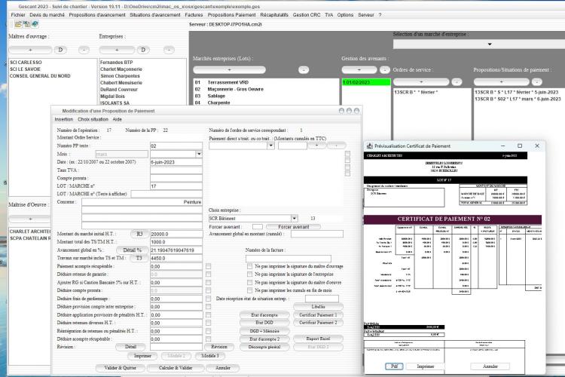Viewport: 565px width, 377px height.
Task: Select CONSEIL GENERAL DU NORD entry
Action: pos(40,76)
